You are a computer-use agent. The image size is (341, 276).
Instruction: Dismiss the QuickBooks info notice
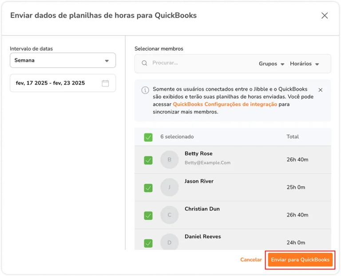tap(320, 90)
